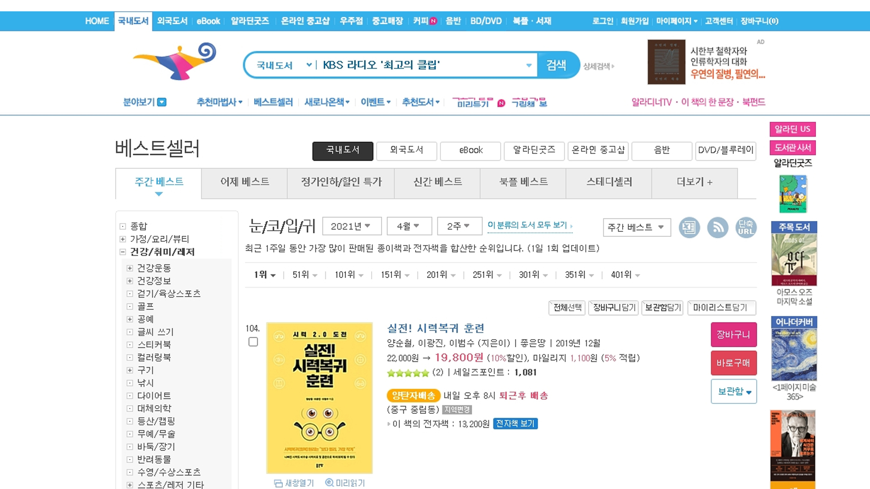This screenshot has height=489, width=870.
Task: Open the 4월 month dropdown
Action: click(x=409, y=226)
